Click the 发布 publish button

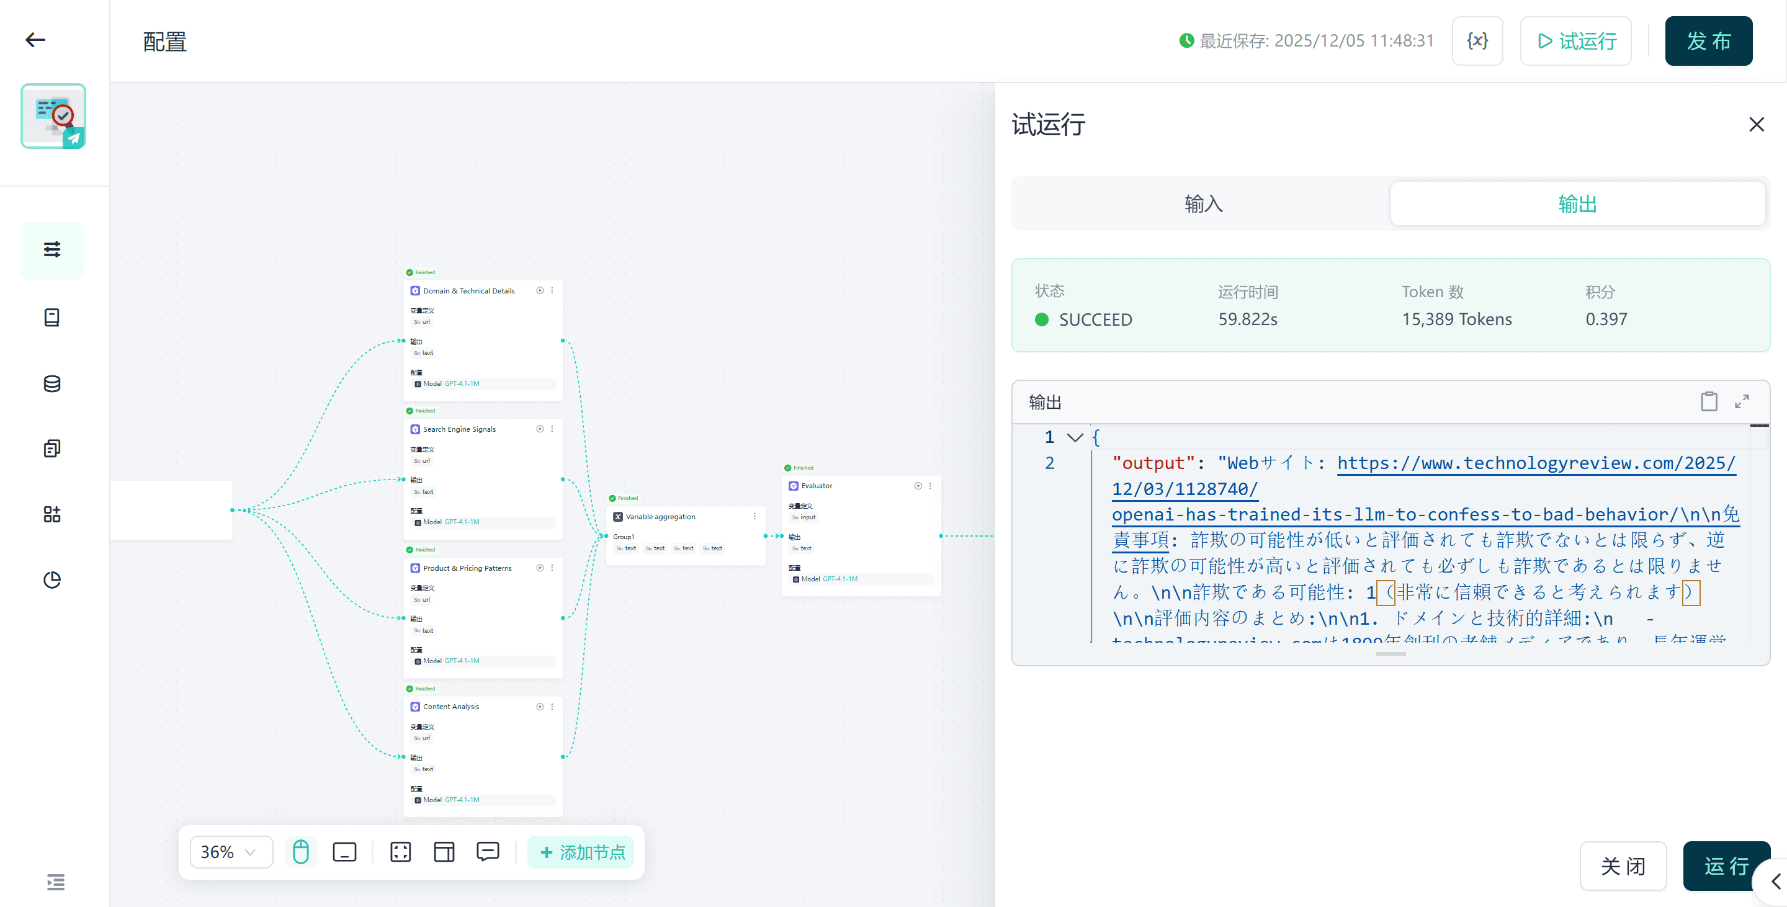tap(1709, 40)
